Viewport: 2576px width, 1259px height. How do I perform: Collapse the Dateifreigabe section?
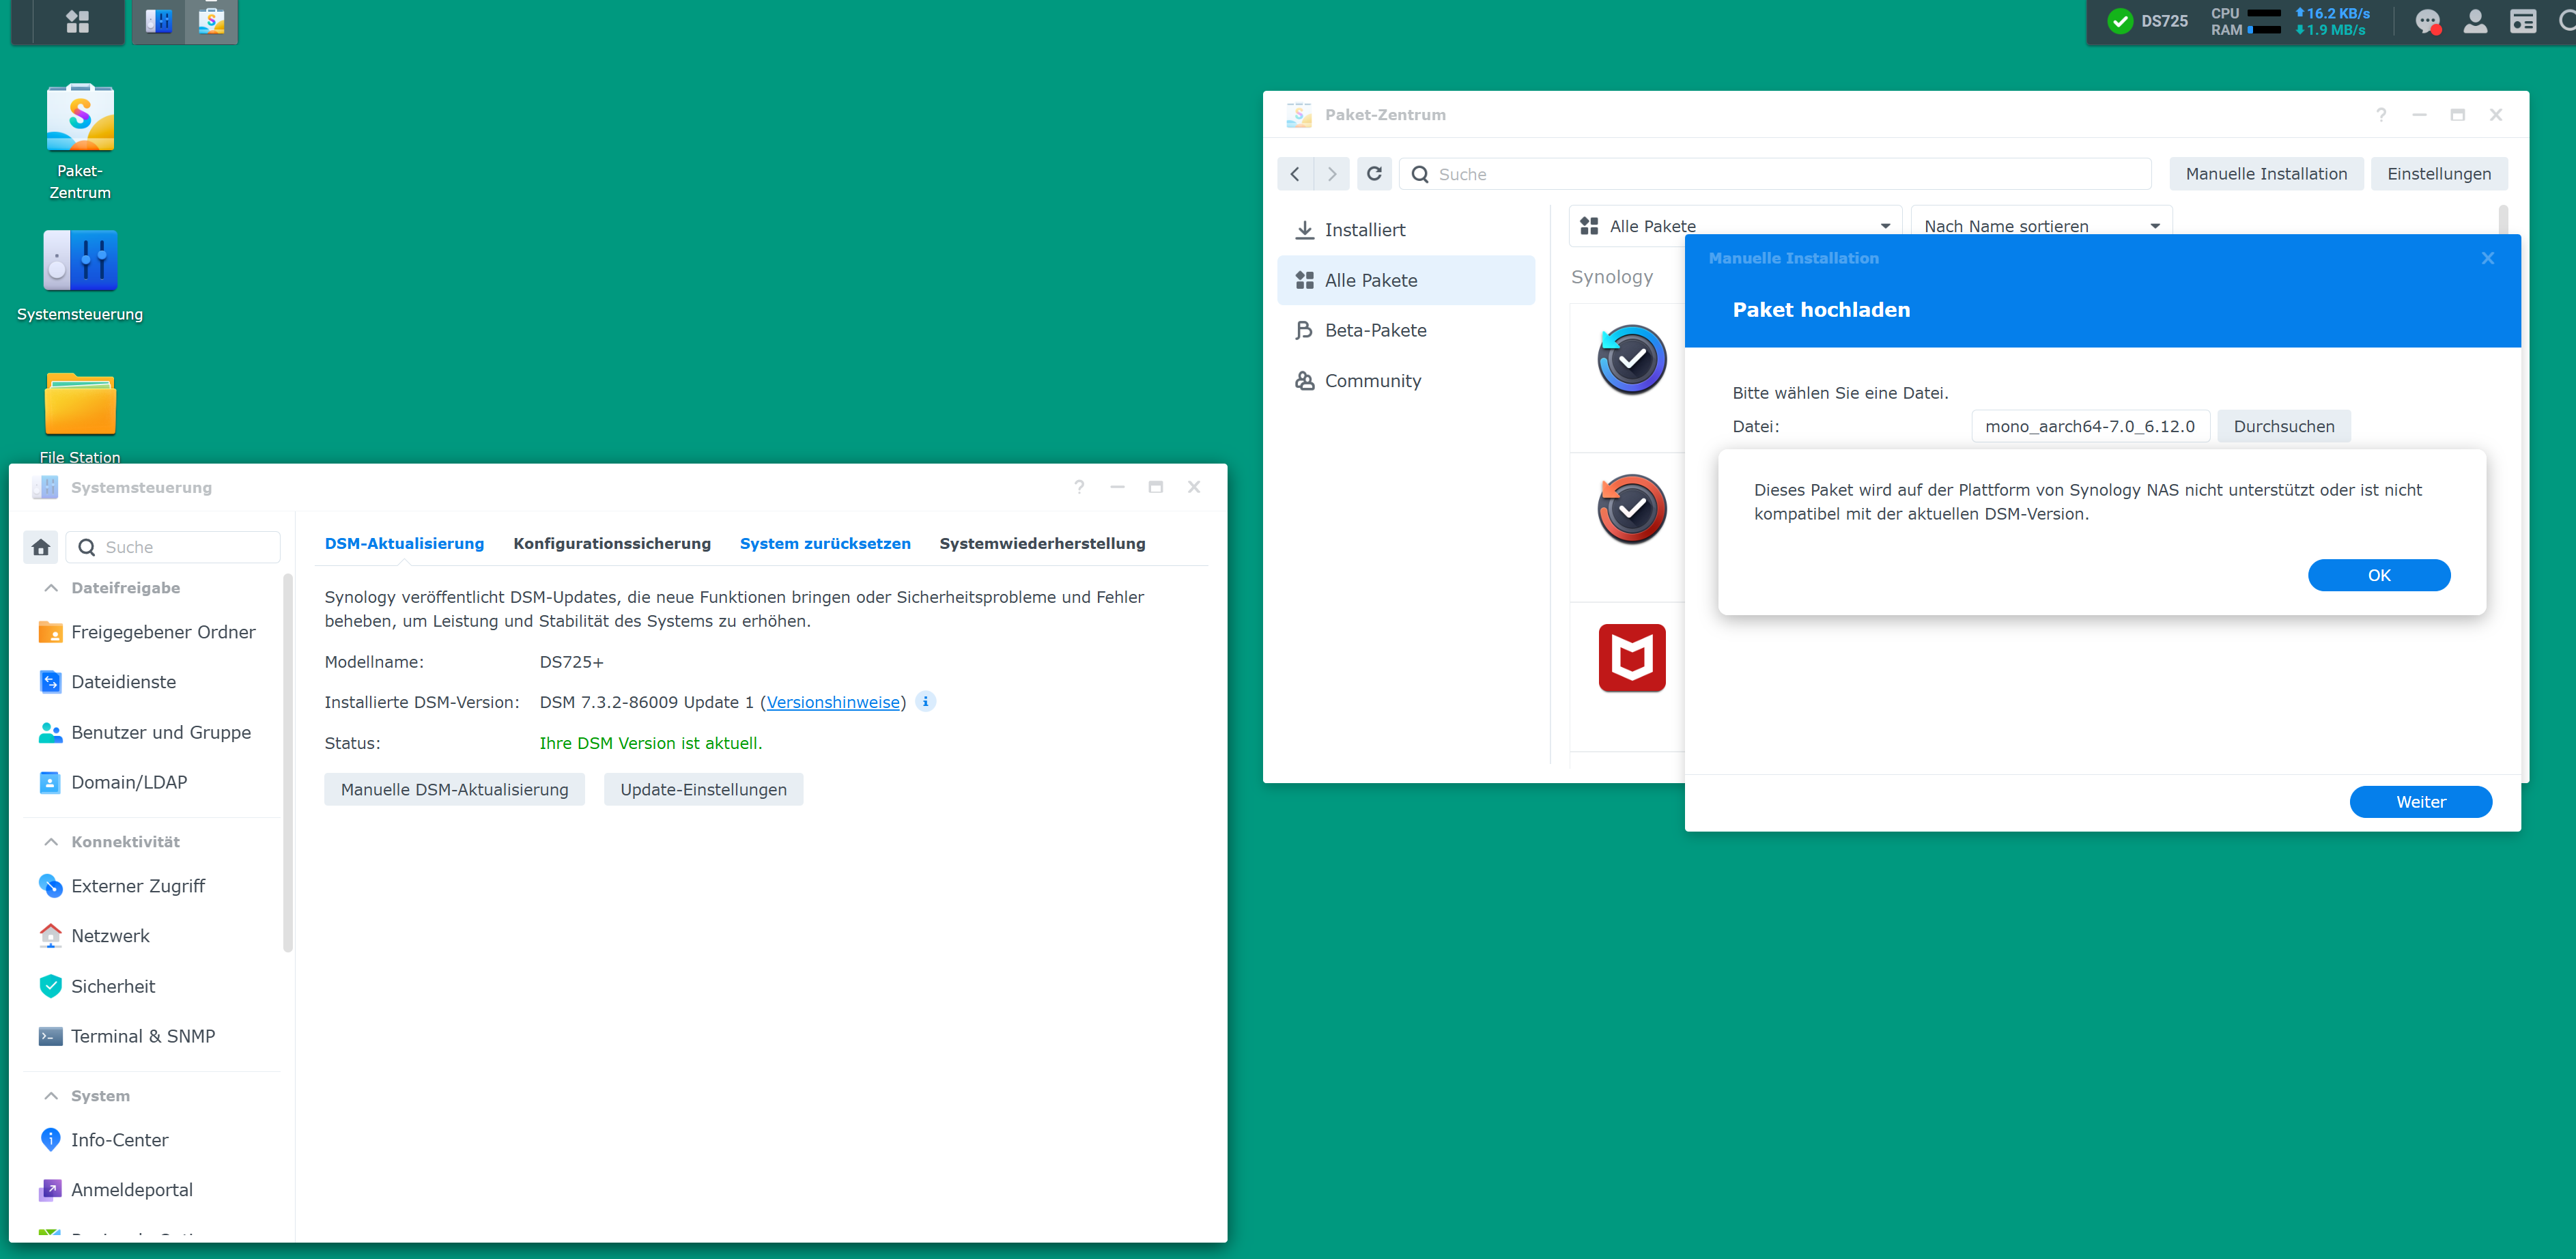(51, 588)
